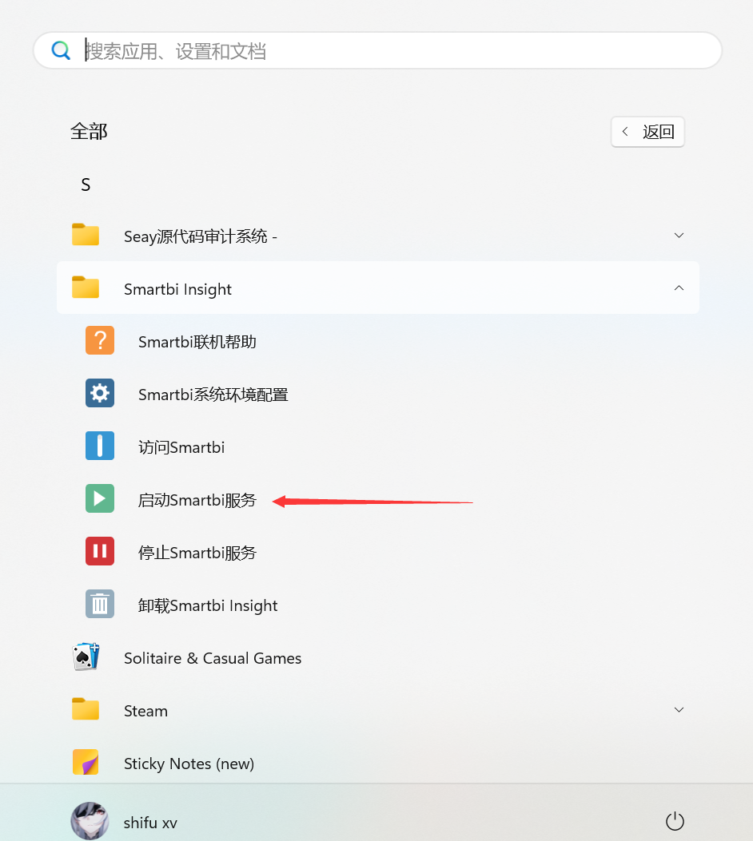Click the trash icon for 卸载Smartbi Insight
This screenshot has width=753, height=841.
coord(100,604)
